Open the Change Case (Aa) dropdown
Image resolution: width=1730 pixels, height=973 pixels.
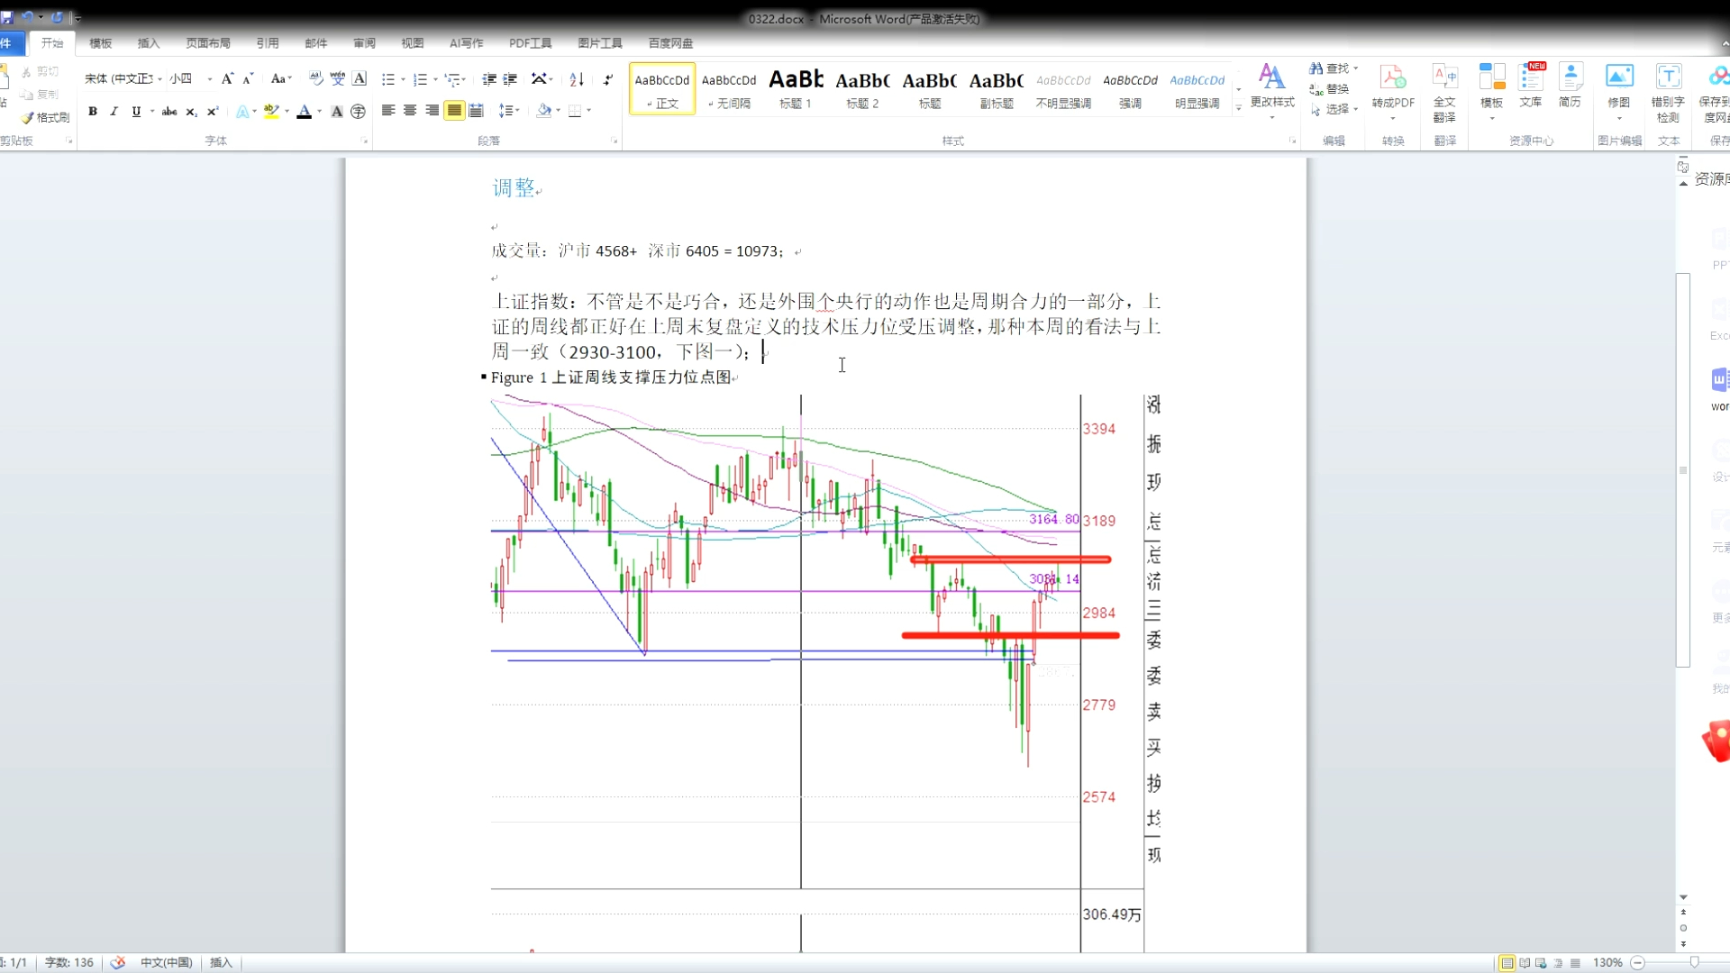coord(281,79)
